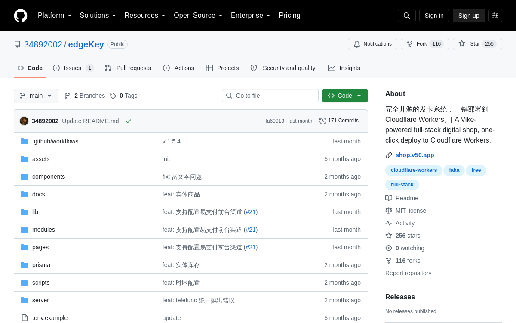Viewport: 516px width, 323px height.
Task: Click the link icon beside shop.v50.app
Action: [x=389, y=155]
